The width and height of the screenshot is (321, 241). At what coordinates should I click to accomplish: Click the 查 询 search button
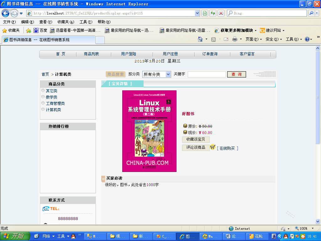[x=236, y=74]
